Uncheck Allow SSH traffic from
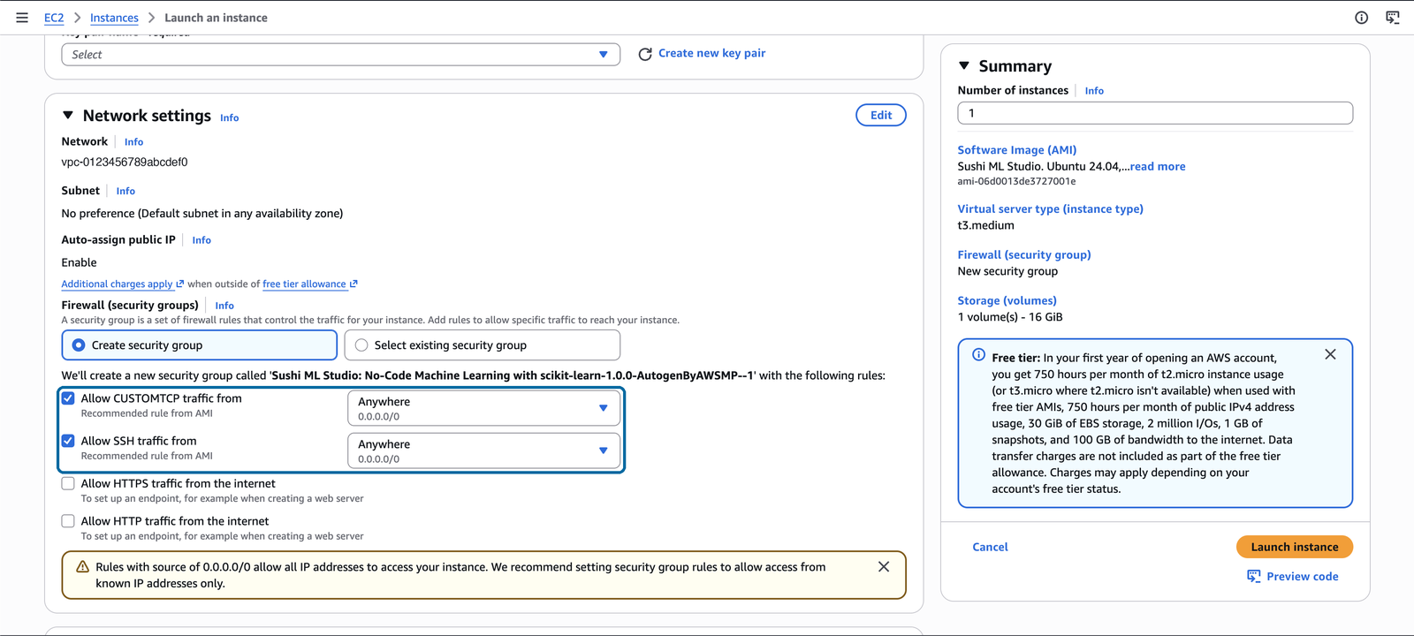 [68, 441]
